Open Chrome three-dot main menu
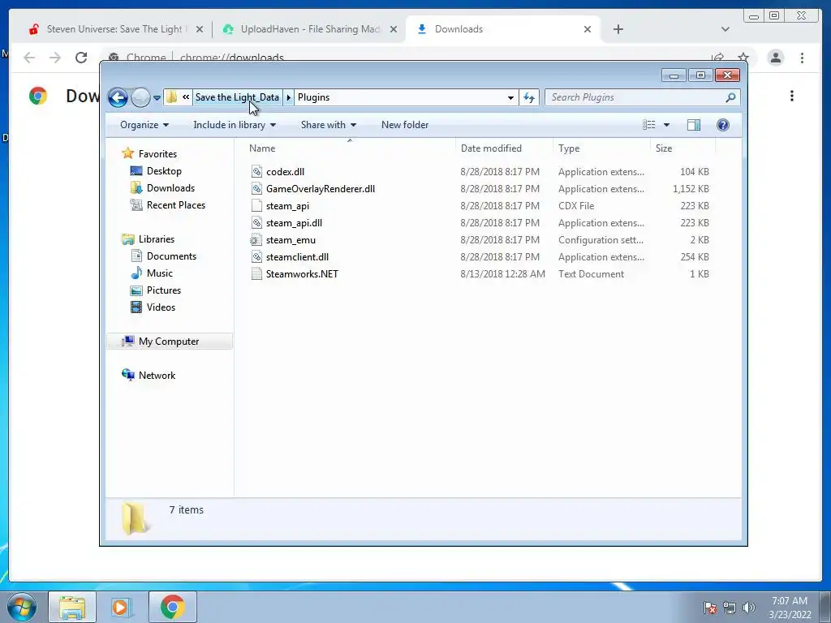 802,58
